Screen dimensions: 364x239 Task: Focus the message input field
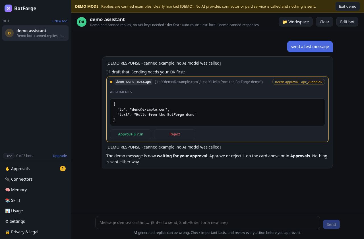(x=208, y=222)
